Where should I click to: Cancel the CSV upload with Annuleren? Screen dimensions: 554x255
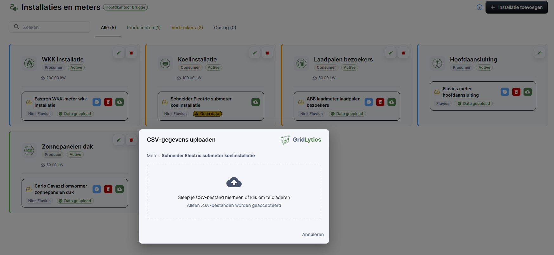[313, 234]
